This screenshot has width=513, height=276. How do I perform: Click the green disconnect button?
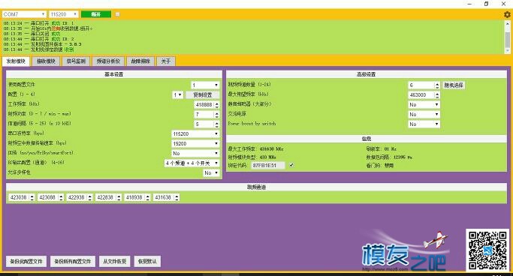96,14
